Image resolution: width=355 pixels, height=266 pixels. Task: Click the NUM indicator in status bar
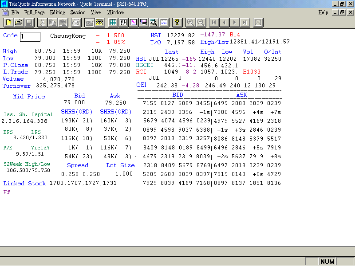click(327, 262)
